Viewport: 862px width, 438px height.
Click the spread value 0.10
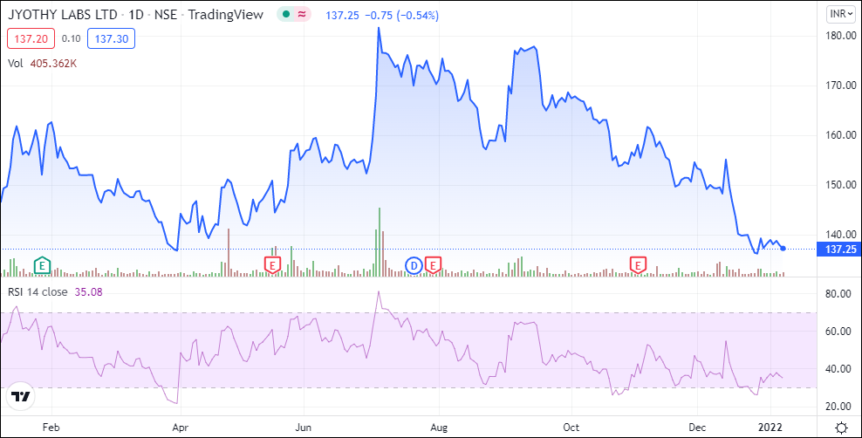[x=71, y=39]
